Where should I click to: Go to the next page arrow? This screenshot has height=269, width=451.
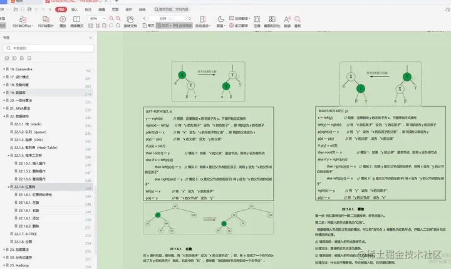[x=190, y=18]
